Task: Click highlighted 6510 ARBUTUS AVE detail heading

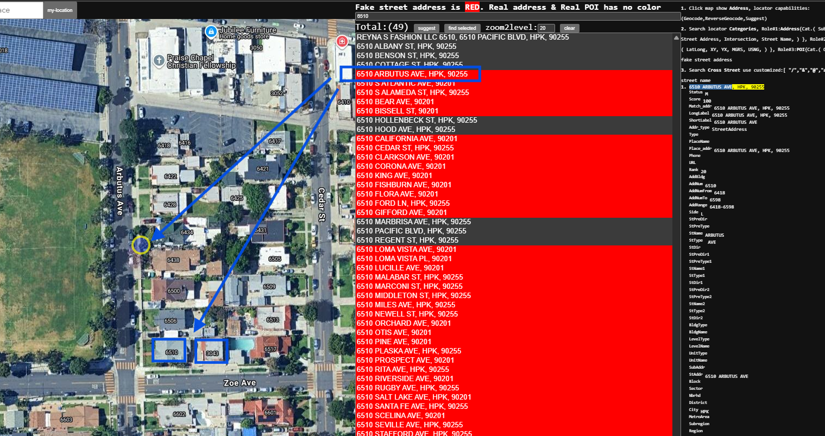Action: coord(710,87)
